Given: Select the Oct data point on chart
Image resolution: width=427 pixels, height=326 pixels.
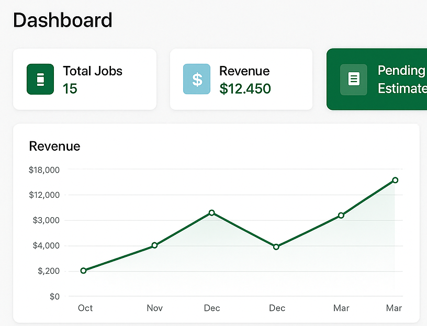Looking at the screenshot, I should pyautogui.click(x=83, y=271).
